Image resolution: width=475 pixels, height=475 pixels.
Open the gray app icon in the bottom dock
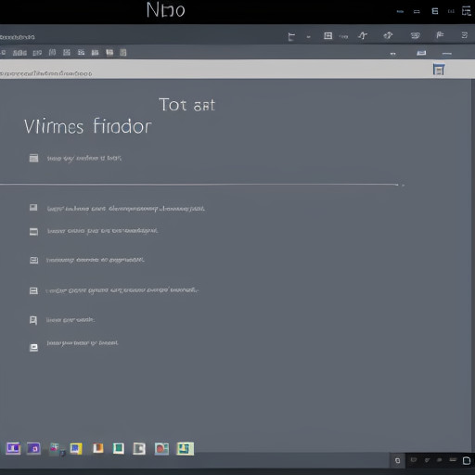(x=139, y=448)
